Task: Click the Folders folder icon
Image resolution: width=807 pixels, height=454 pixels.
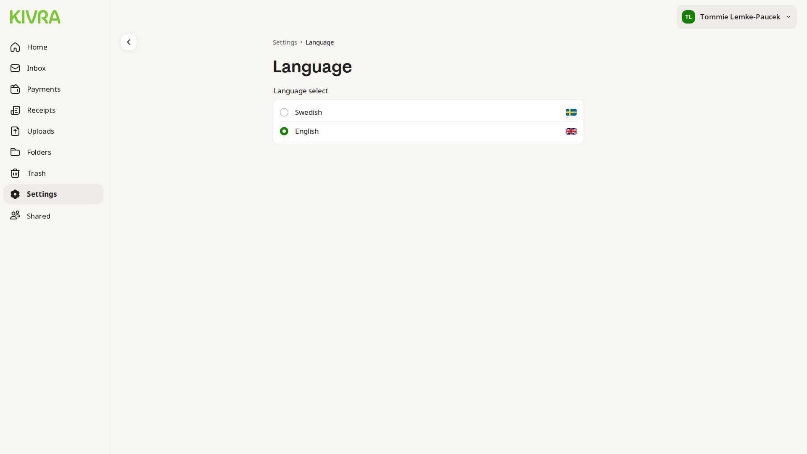Action: point(15,152)
